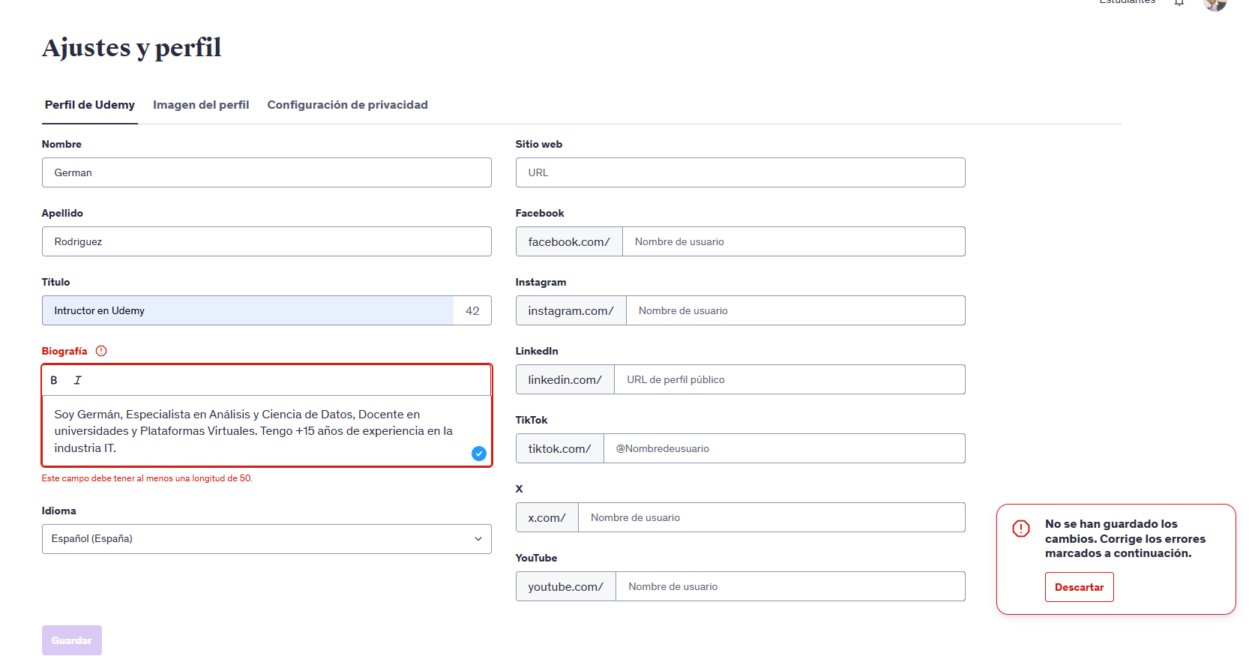
Task: Click the error icon beside Biografía label
Action: (x=101, y=351)
